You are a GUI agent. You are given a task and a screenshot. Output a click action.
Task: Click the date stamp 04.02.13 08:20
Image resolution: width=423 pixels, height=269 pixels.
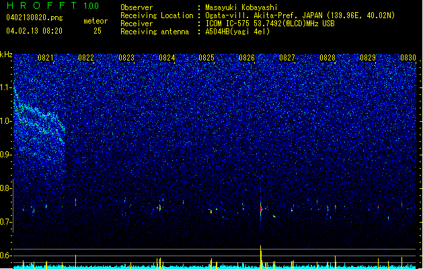34,30
